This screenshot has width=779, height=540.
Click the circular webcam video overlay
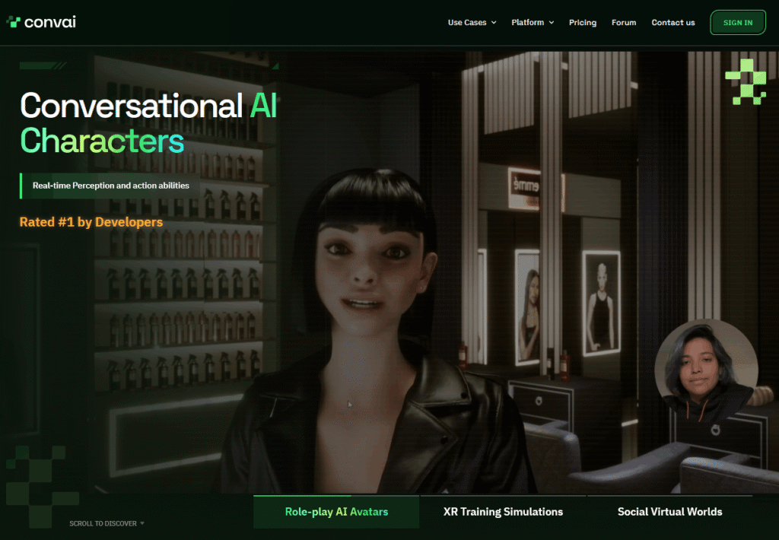tap(706, 371)
